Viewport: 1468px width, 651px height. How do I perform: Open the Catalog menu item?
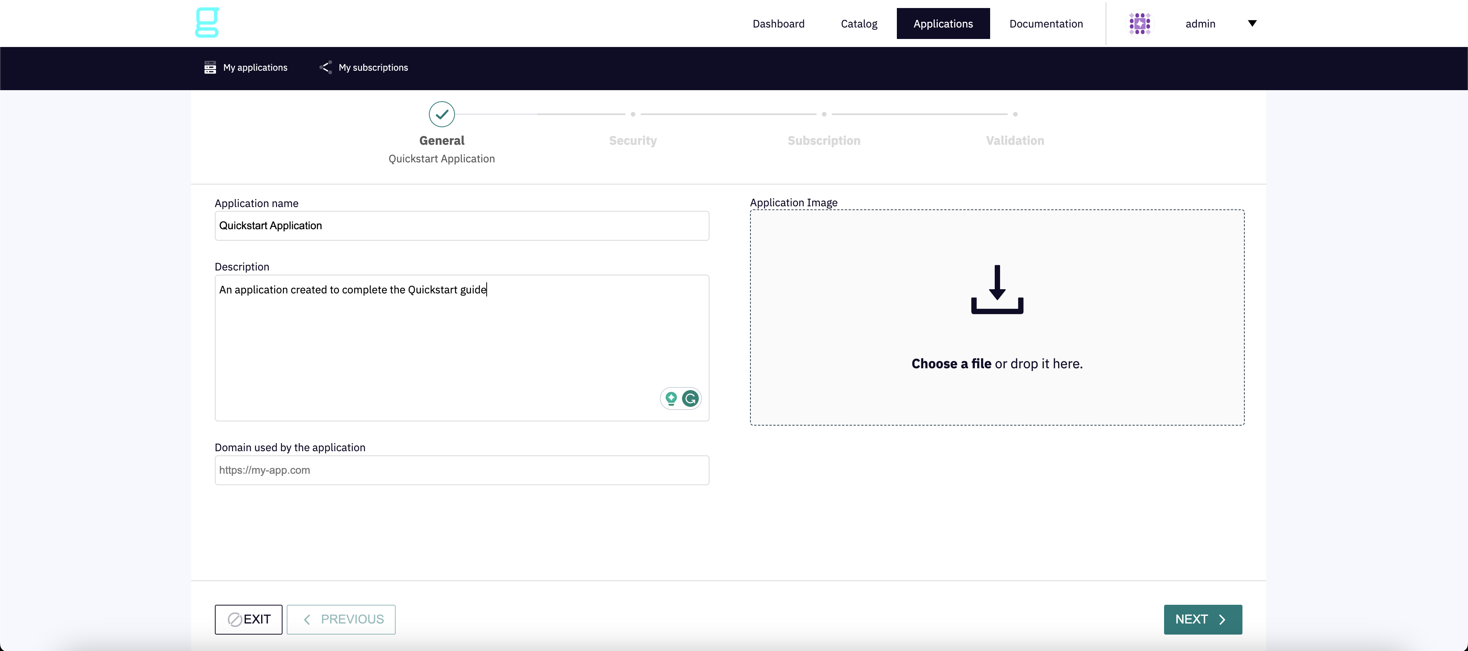point(859,23)
